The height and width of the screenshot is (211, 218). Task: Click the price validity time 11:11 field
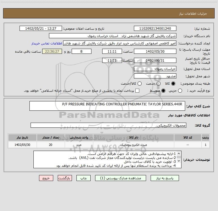[x=112, y=60]
